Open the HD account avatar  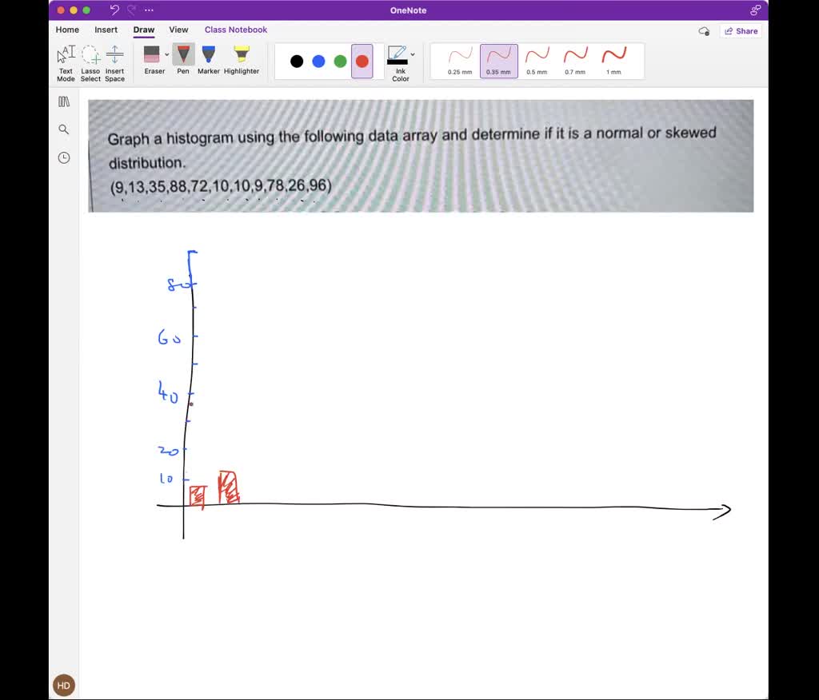pyautogui.click(x=64, y=686)
